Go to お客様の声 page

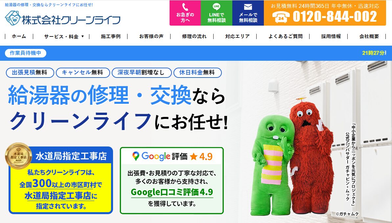click(x=151, y=36)
